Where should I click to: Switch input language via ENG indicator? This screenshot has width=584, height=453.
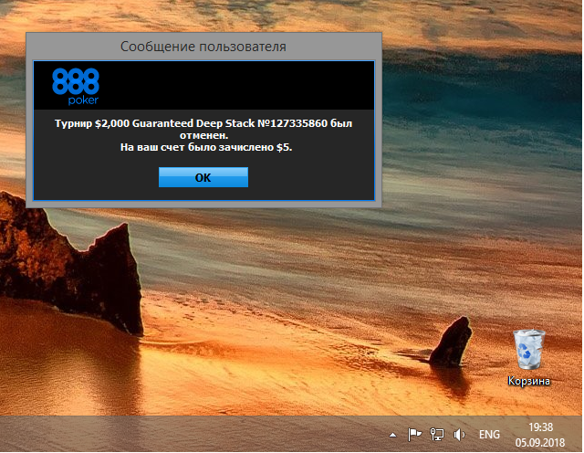(x=489, y=435)
